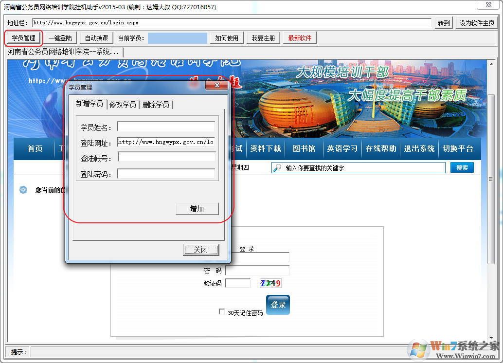Select the 新增学员 tab
503x363 pixels.
(90, 104)
